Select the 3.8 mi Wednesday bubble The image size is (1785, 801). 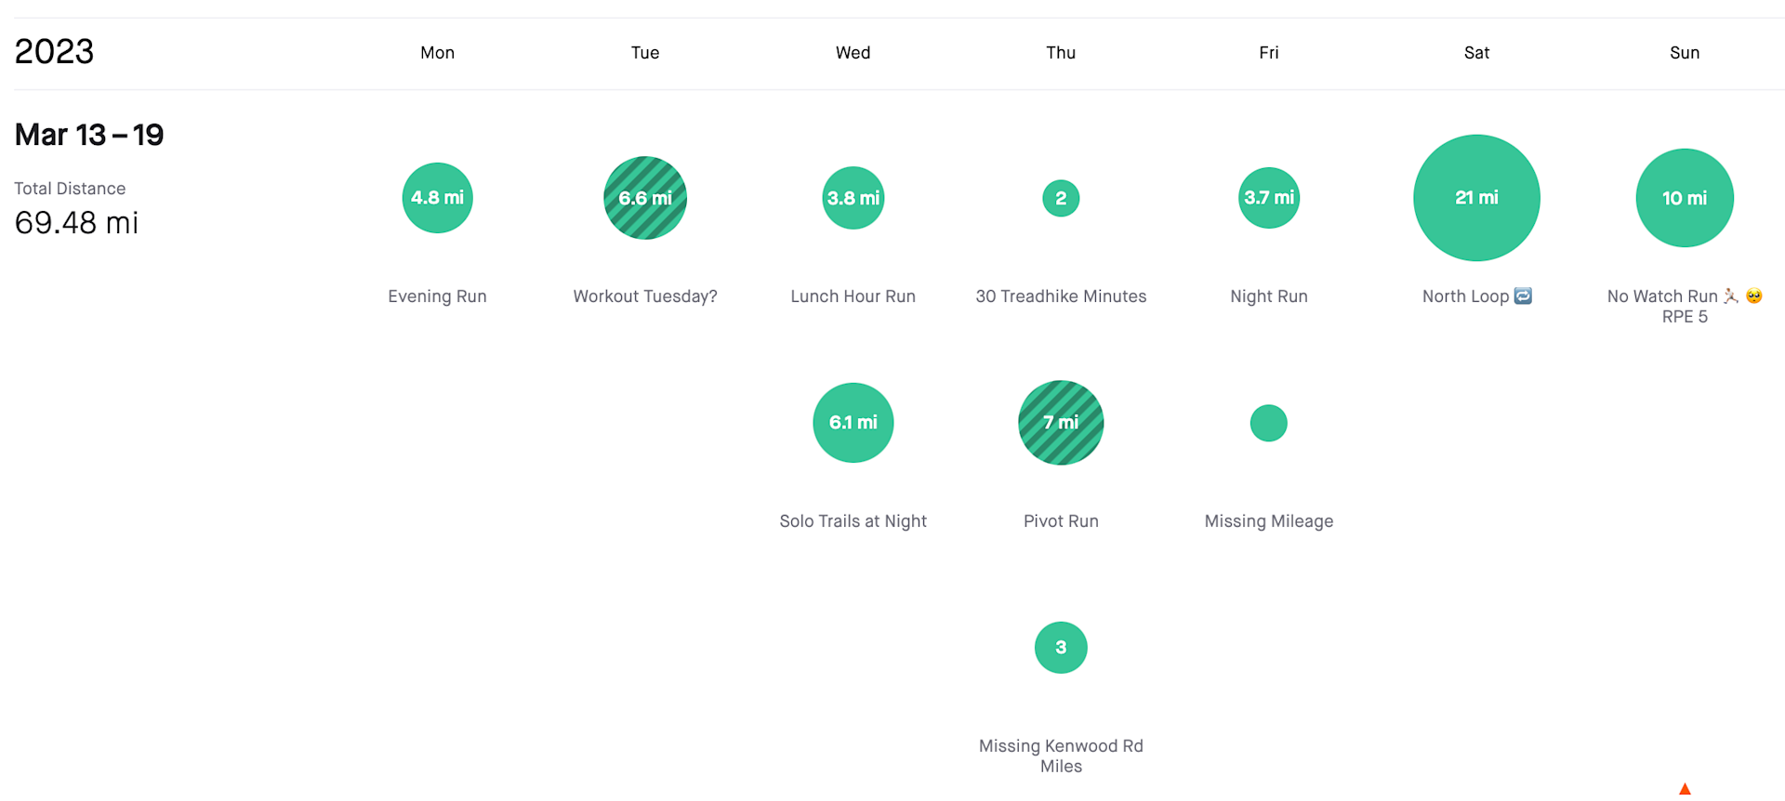tap(853, 198)
